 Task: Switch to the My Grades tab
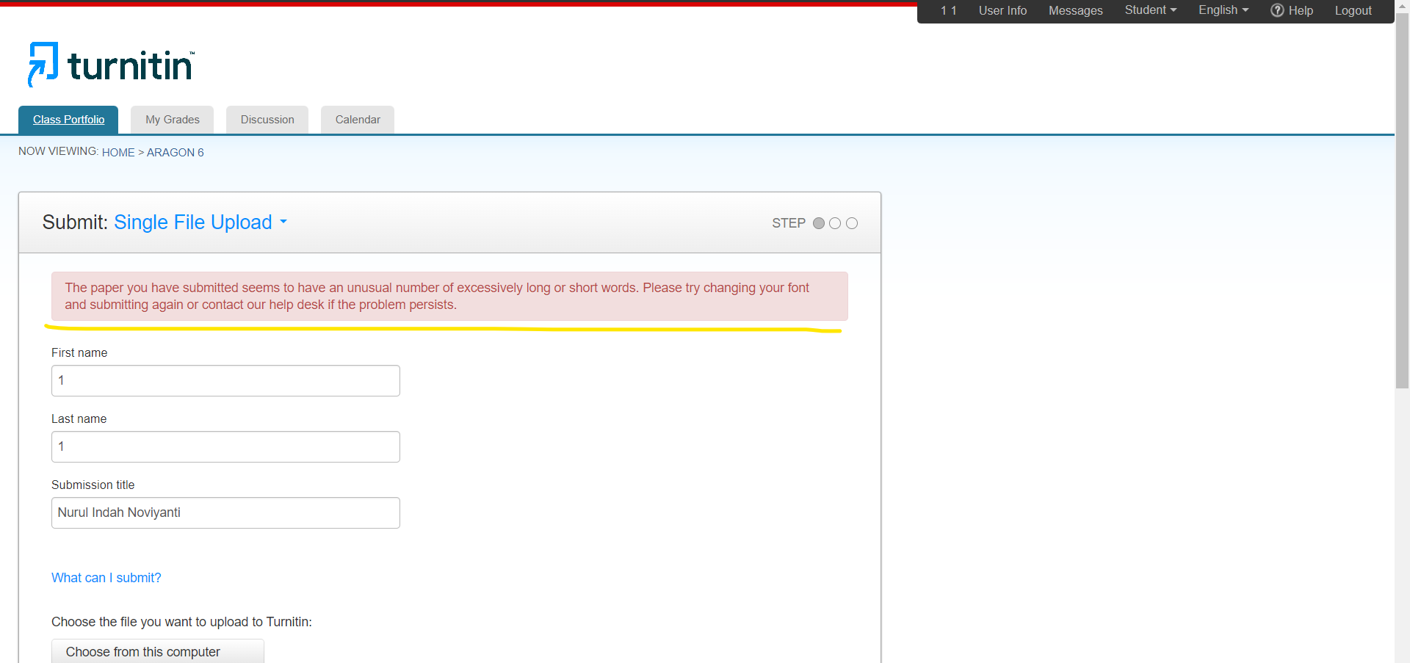tap(173, 120)
